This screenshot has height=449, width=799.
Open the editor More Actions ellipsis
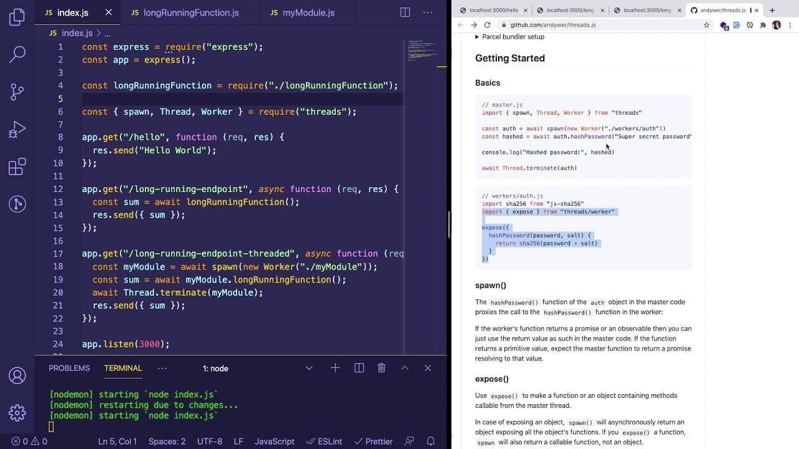click(428, 12)
